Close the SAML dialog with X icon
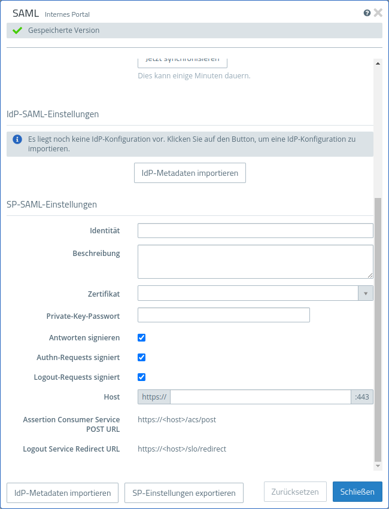This screenshot has height=509, width=389. click(378, 13)
